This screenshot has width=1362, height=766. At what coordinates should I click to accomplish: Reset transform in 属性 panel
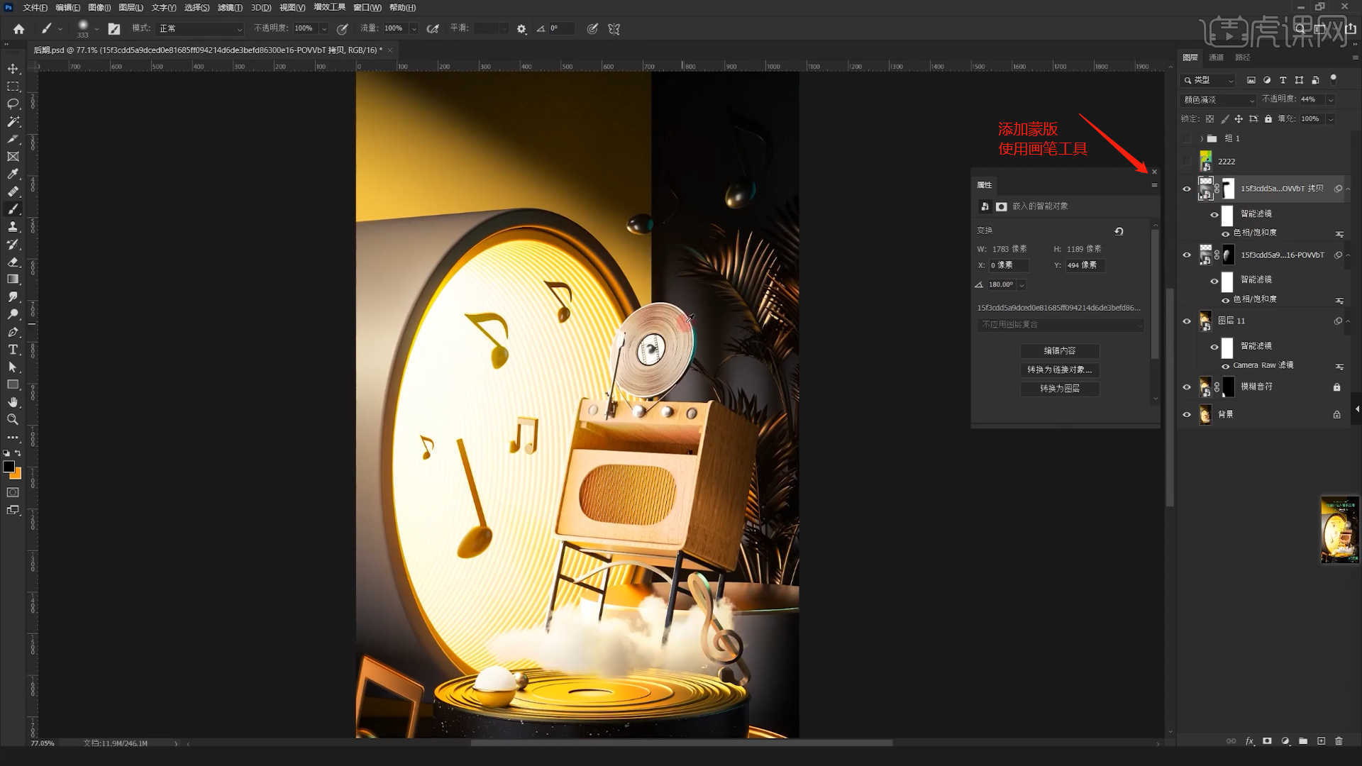pyautogui.click(x=1119, y=231)
